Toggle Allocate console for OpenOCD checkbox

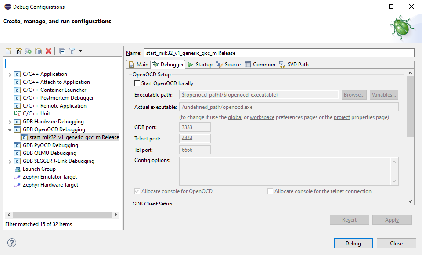(137, 191)
